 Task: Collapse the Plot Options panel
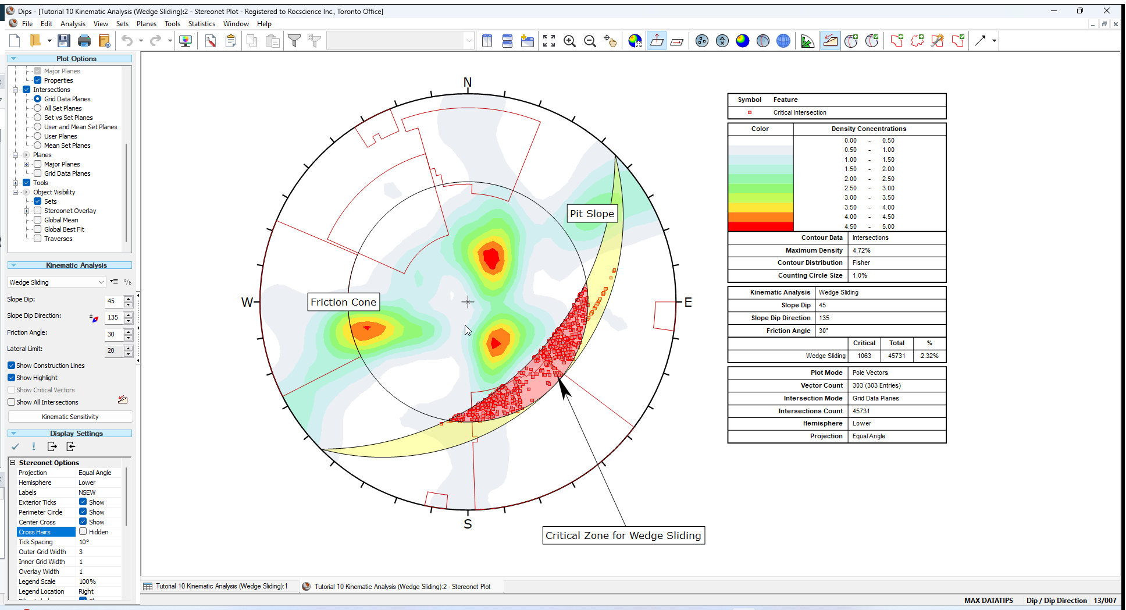13,58
